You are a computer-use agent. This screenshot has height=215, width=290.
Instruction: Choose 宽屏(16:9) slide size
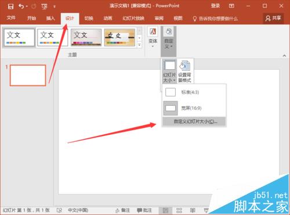pyautogui.click(x=194, y=108)
